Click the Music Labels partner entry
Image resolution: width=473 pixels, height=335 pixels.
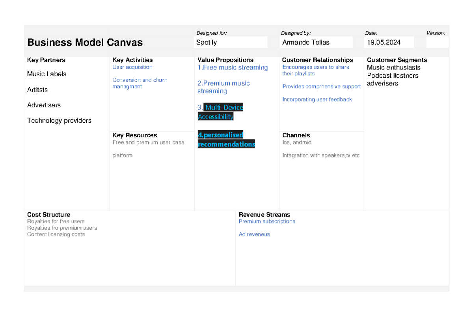tap(47, 74)
